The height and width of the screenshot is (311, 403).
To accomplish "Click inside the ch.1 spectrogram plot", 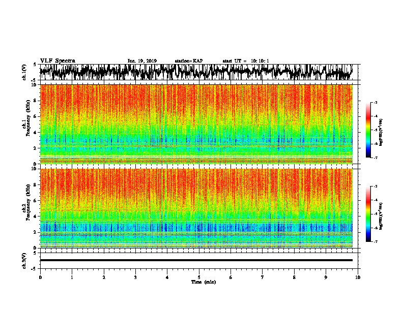I will click(196, 124).
